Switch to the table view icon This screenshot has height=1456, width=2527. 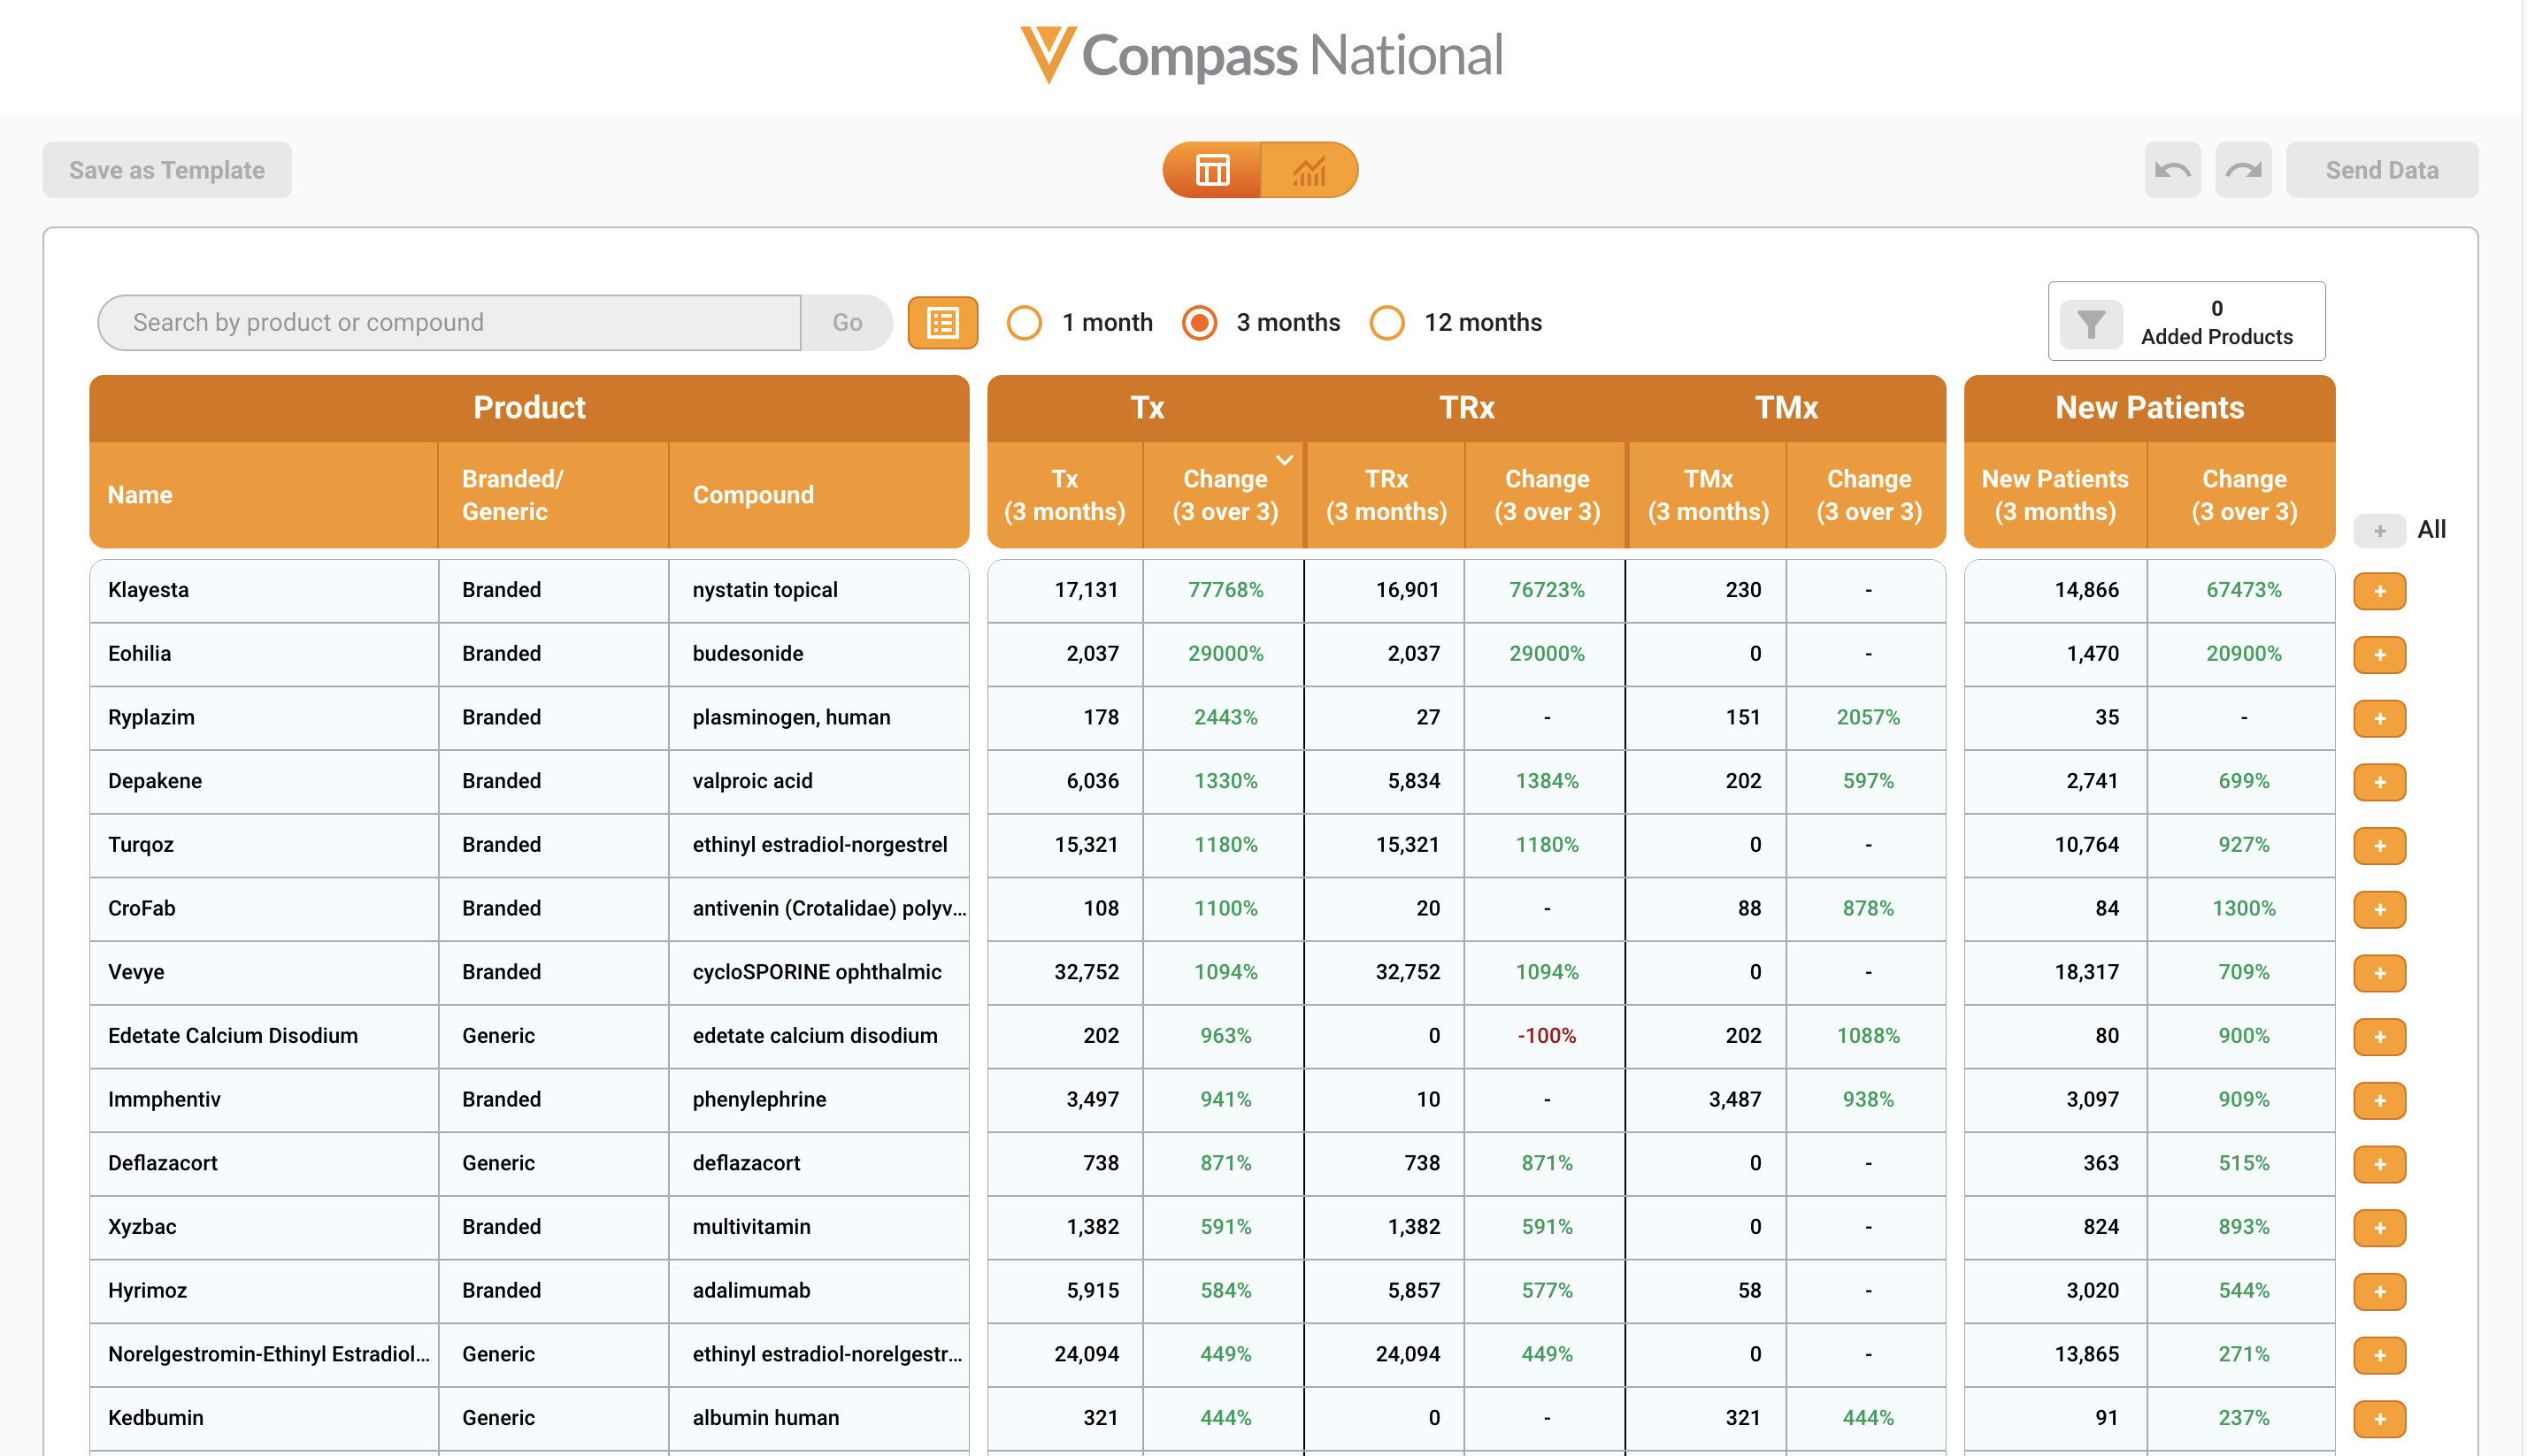[x=1212, y=170]
